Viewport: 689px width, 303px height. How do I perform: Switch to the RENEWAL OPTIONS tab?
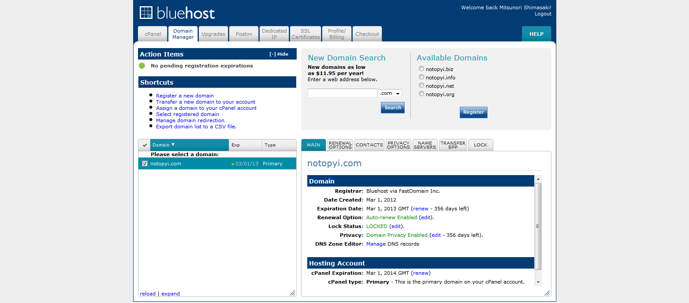tap(340, 145)
